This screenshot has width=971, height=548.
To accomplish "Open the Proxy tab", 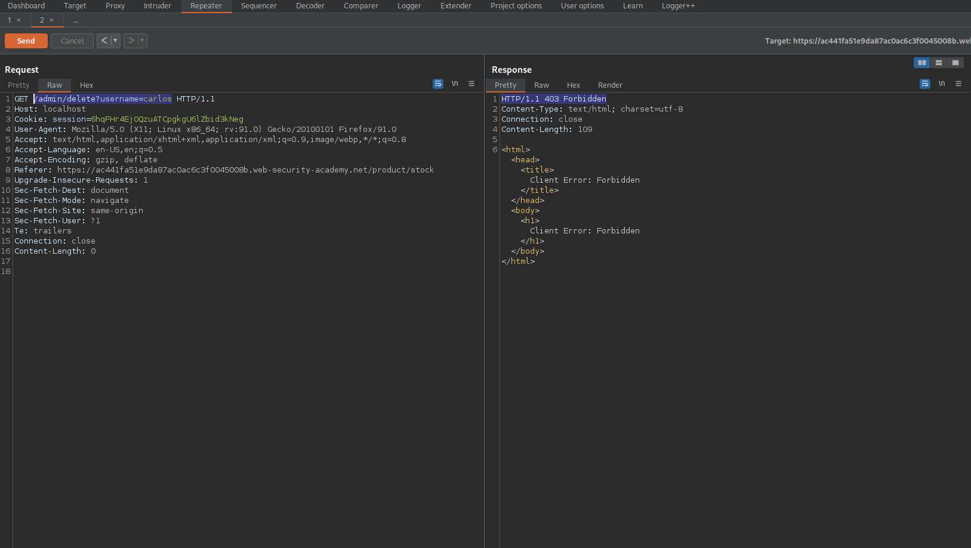I will [x=115, y=6].
